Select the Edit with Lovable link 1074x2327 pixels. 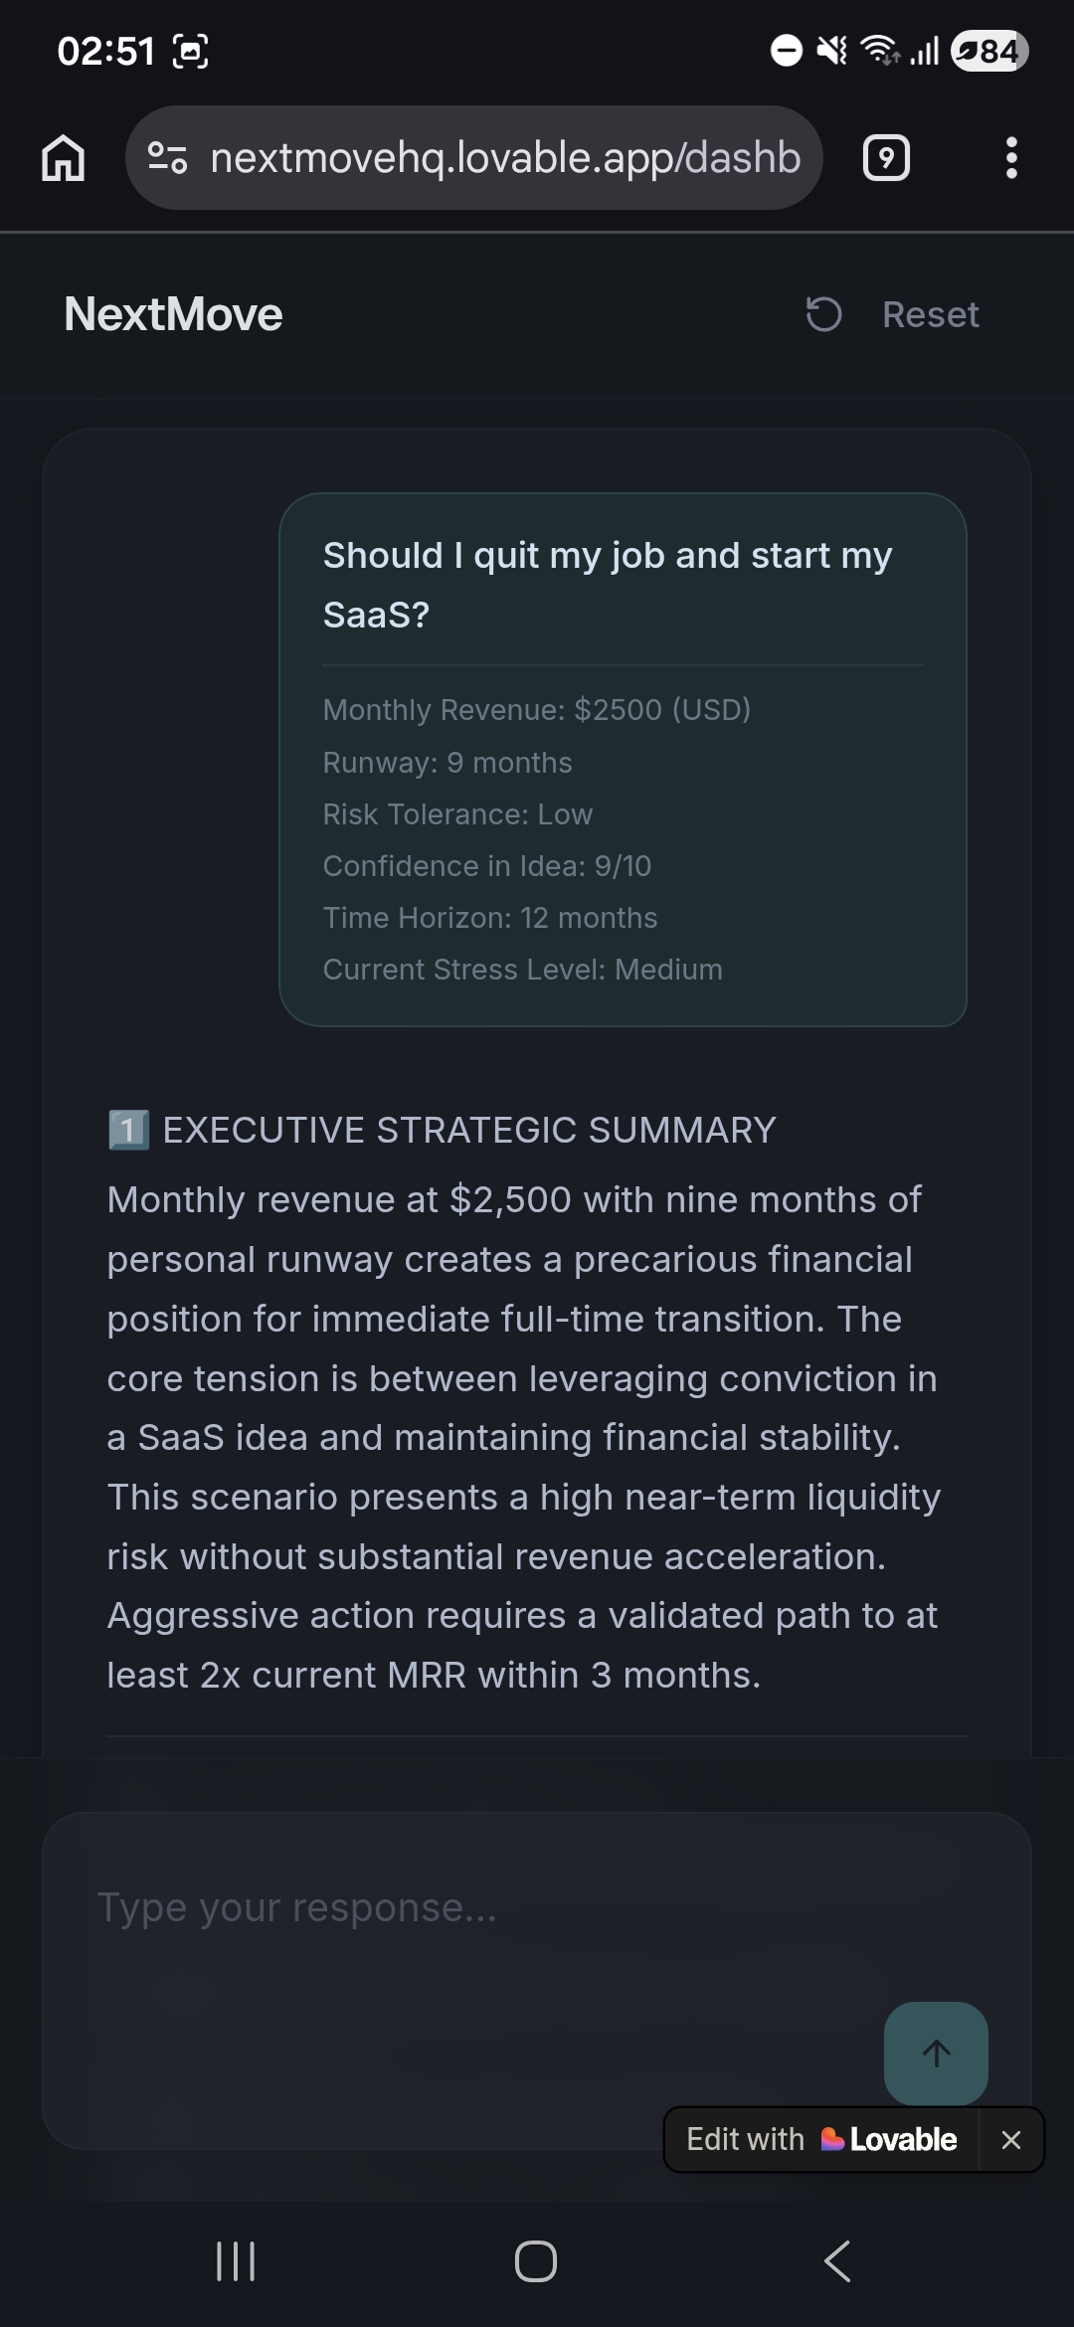pyautogui.click(x=821, y=2139)
